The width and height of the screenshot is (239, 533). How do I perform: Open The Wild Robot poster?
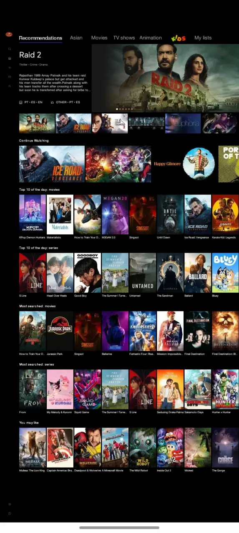(x=143, y=448)
